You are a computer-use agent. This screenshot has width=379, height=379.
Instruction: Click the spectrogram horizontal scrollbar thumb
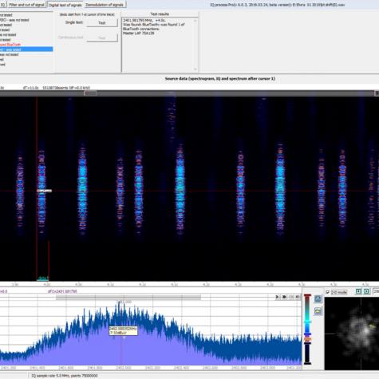(x=91, y=93)
